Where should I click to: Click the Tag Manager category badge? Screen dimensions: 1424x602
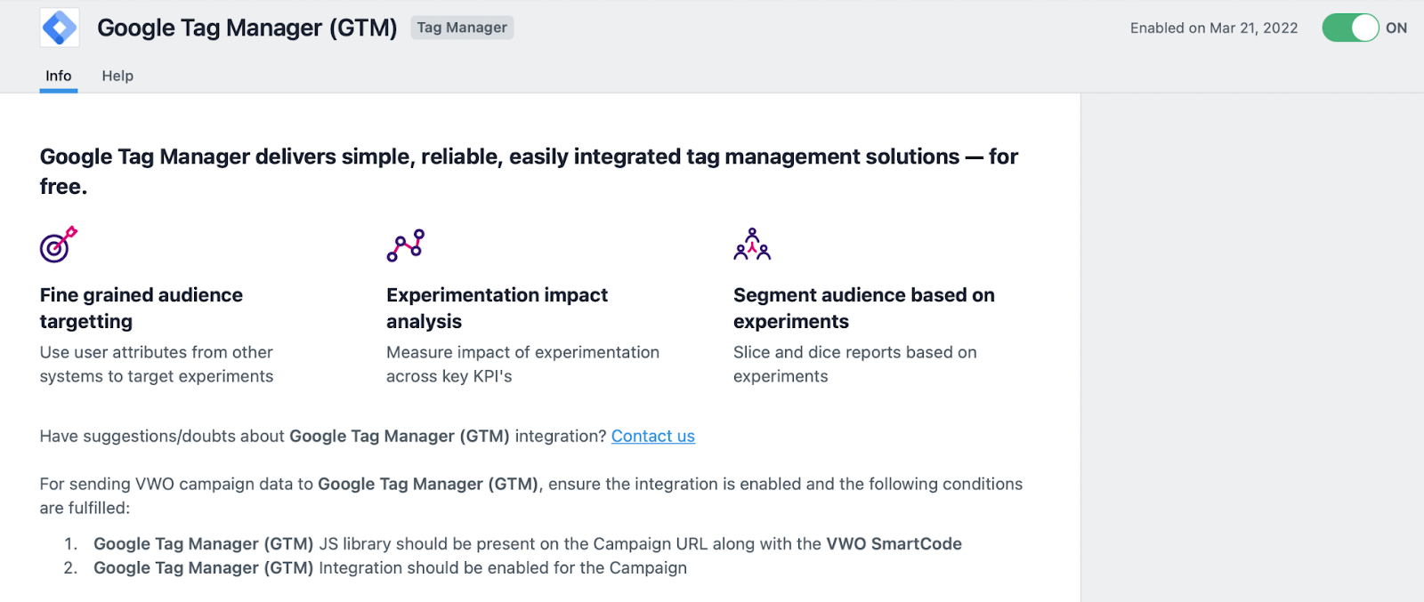pos(462,28)
